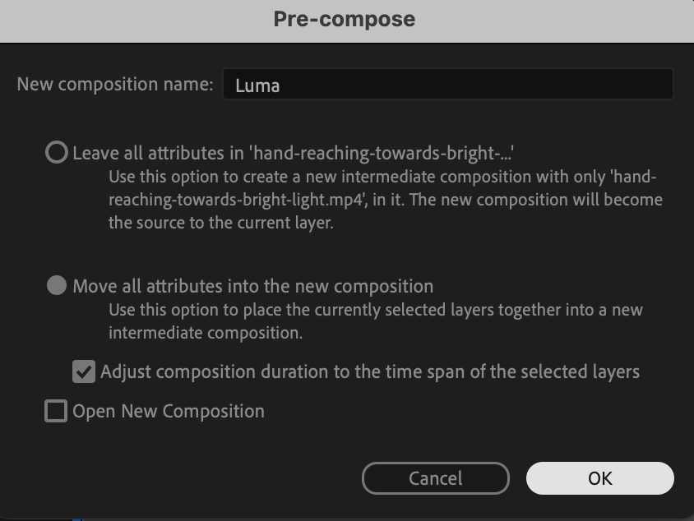The image size is (694, 521).
Task: Enable the Open New Composition checkbox
Action: pyautogui.click(x=56, y=411)
